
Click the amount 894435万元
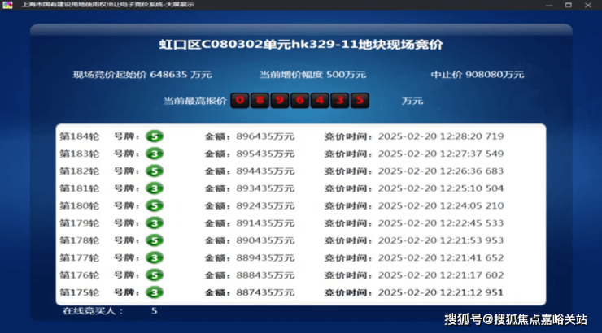265,171
